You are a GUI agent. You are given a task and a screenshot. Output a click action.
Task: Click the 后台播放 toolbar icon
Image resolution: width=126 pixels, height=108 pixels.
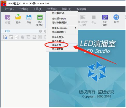[x=105, y=17]
